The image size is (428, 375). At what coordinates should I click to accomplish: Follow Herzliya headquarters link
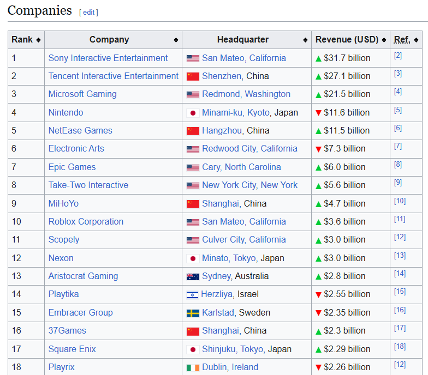click(x=217, y=294)
